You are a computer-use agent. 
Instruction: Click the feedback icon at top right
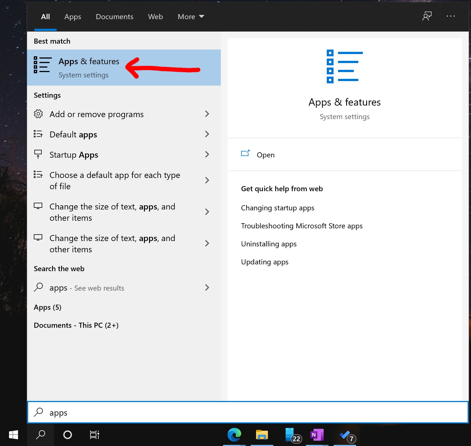[427, 16]
